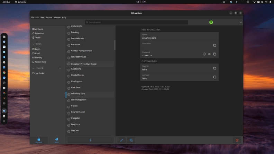The image size is (274, 154).
Task: Open the View menu
Action: click(x=42, y=18)
